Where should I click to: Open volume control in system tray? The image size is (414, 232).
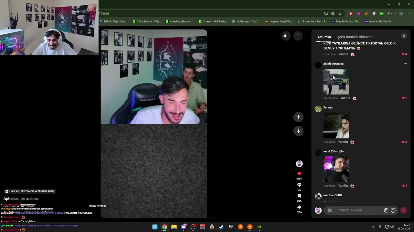pos(392,227)
